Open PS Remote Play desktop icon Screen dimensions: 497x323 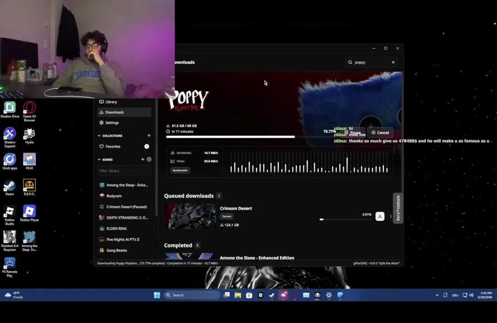pyautogui.click(x=9, y=267)
